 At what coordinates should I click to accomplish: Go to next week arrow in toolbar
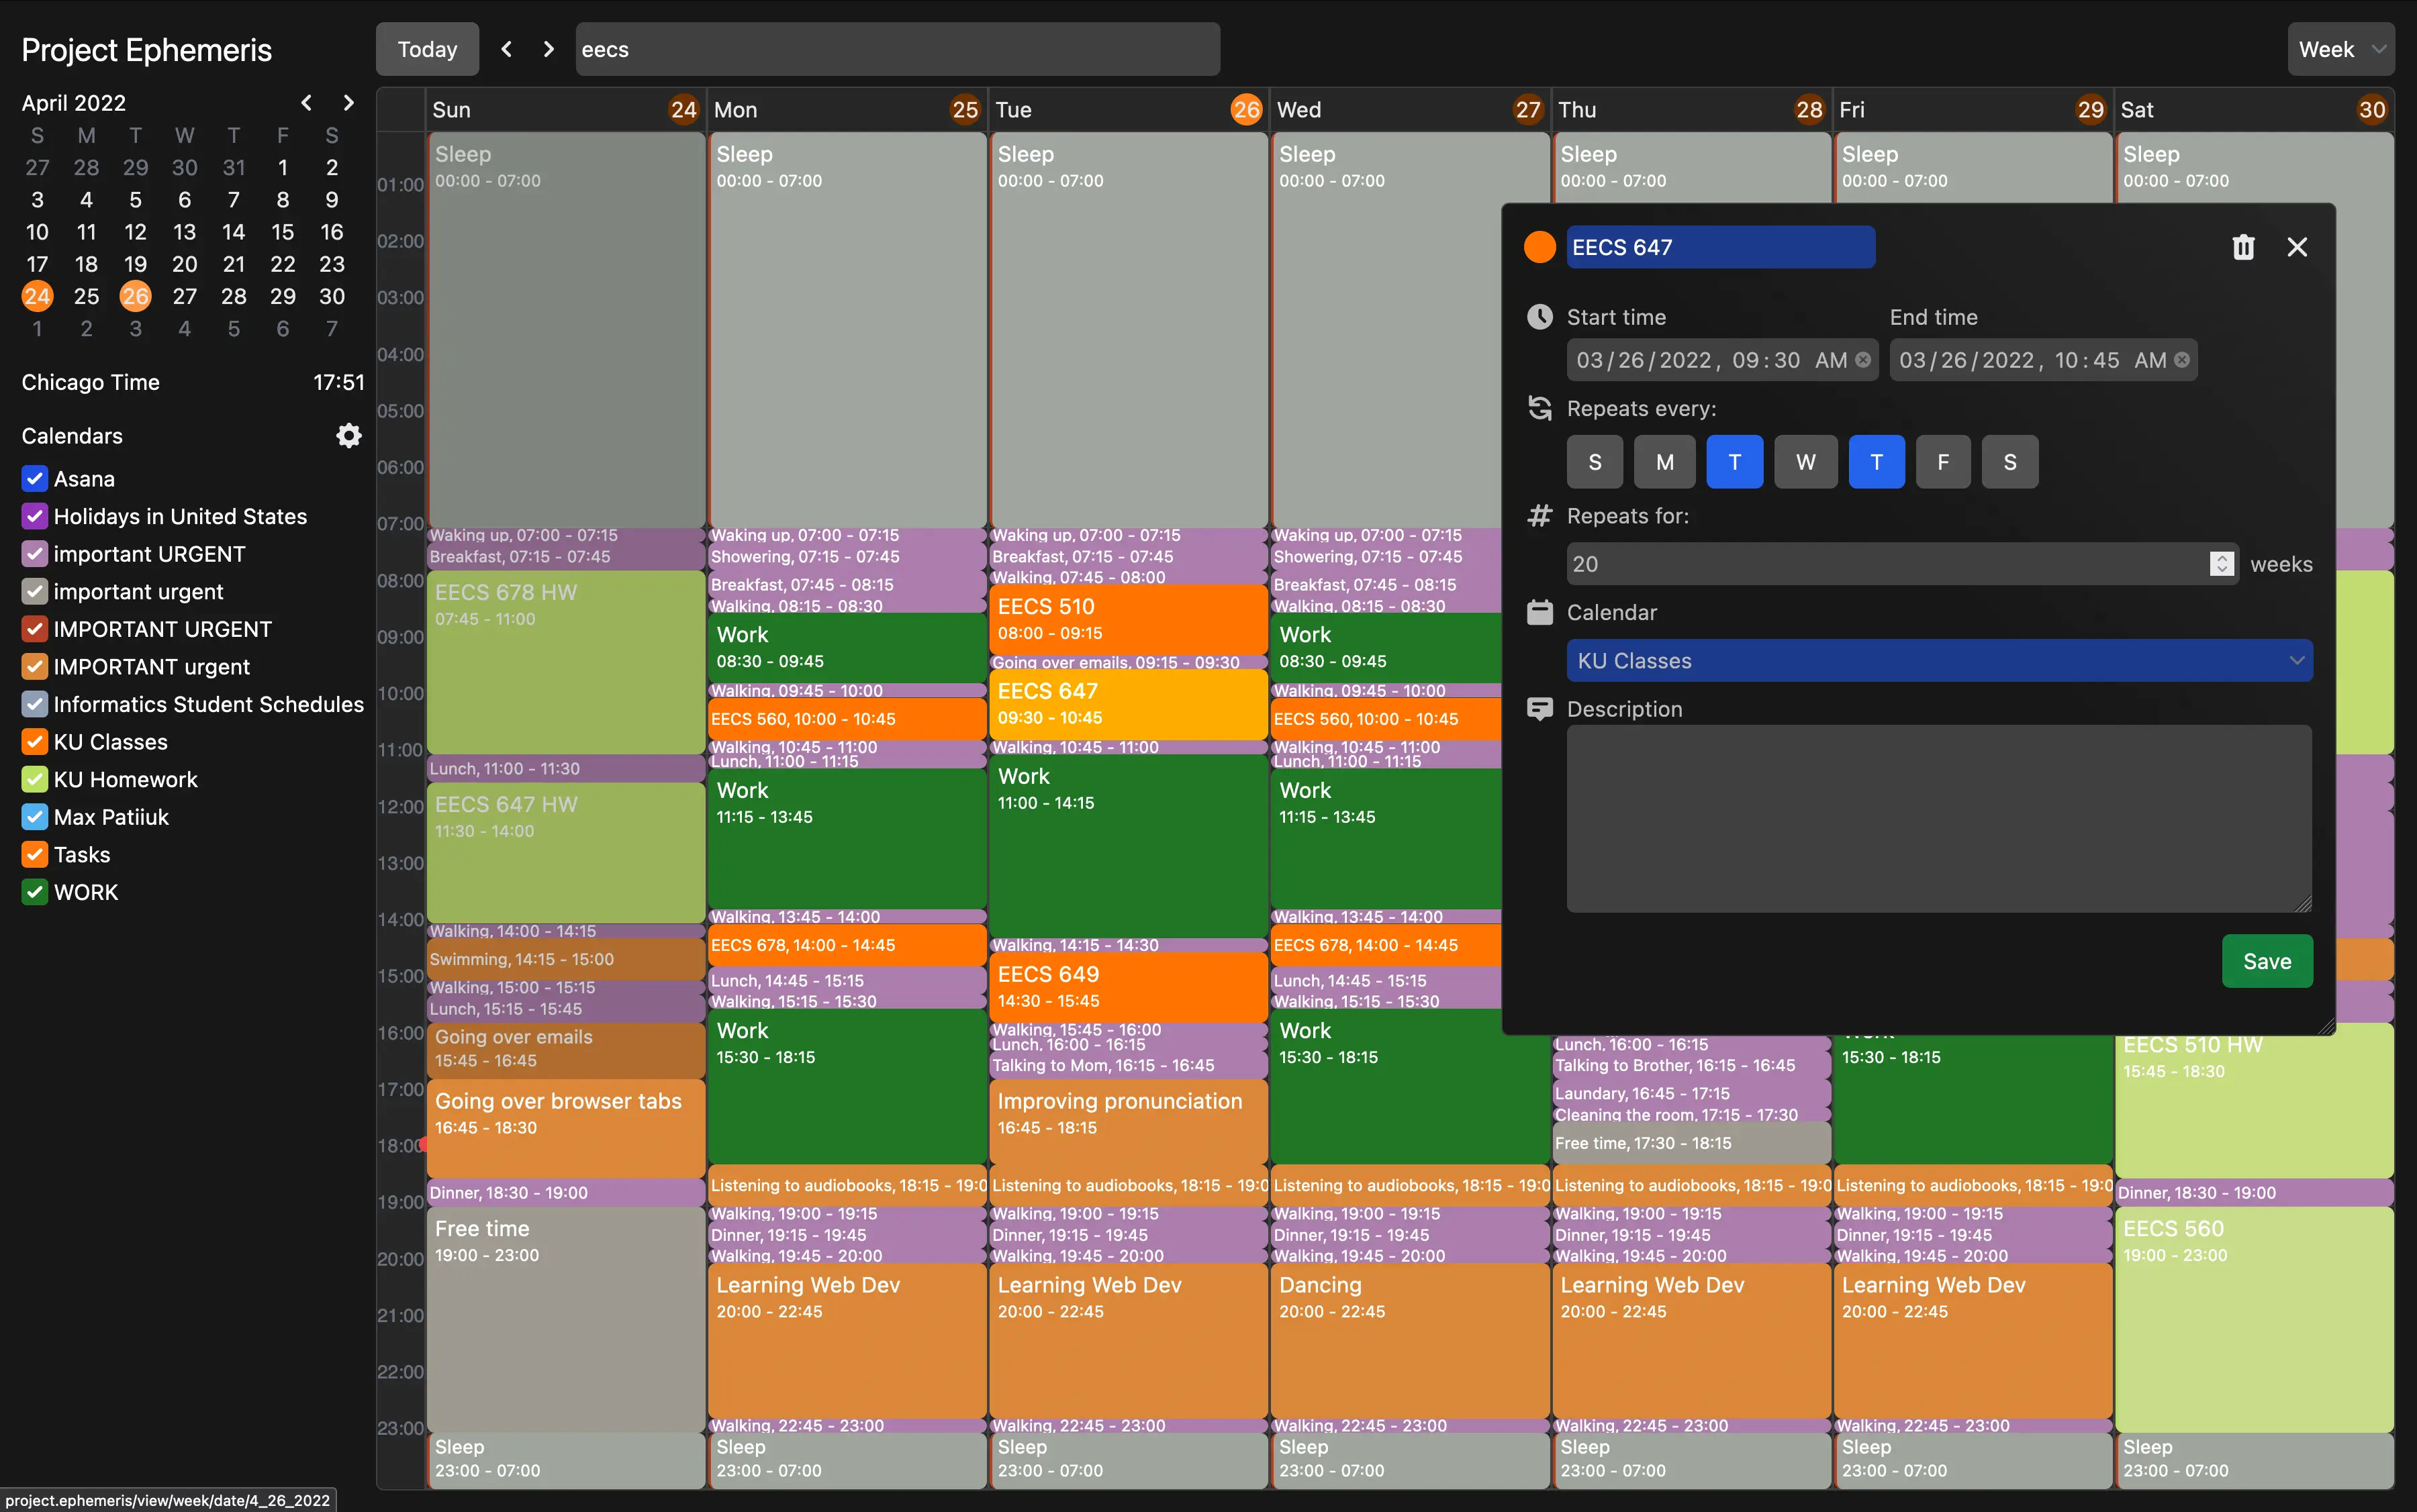(x=549, y=49)
